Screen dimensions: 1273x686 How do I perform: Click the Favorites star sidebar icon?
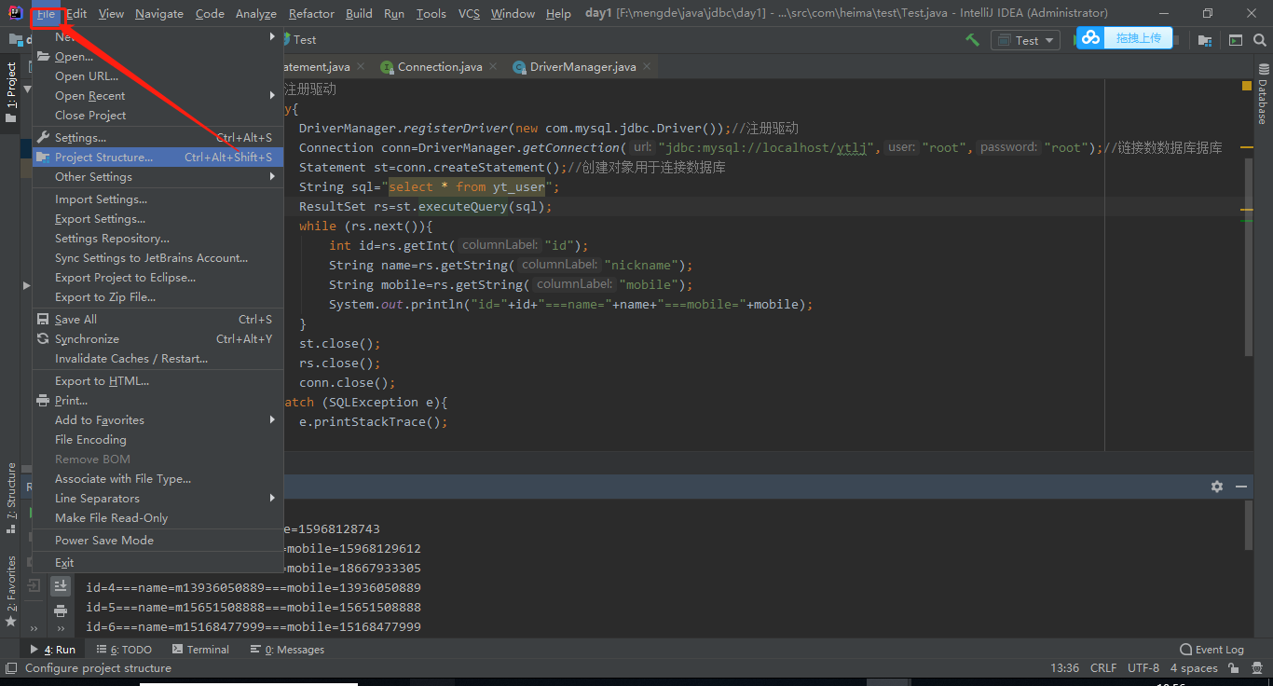point(11,621)
